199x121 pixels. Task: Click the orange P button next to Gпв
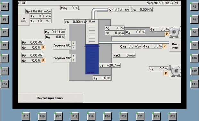(x=165, y=46)
